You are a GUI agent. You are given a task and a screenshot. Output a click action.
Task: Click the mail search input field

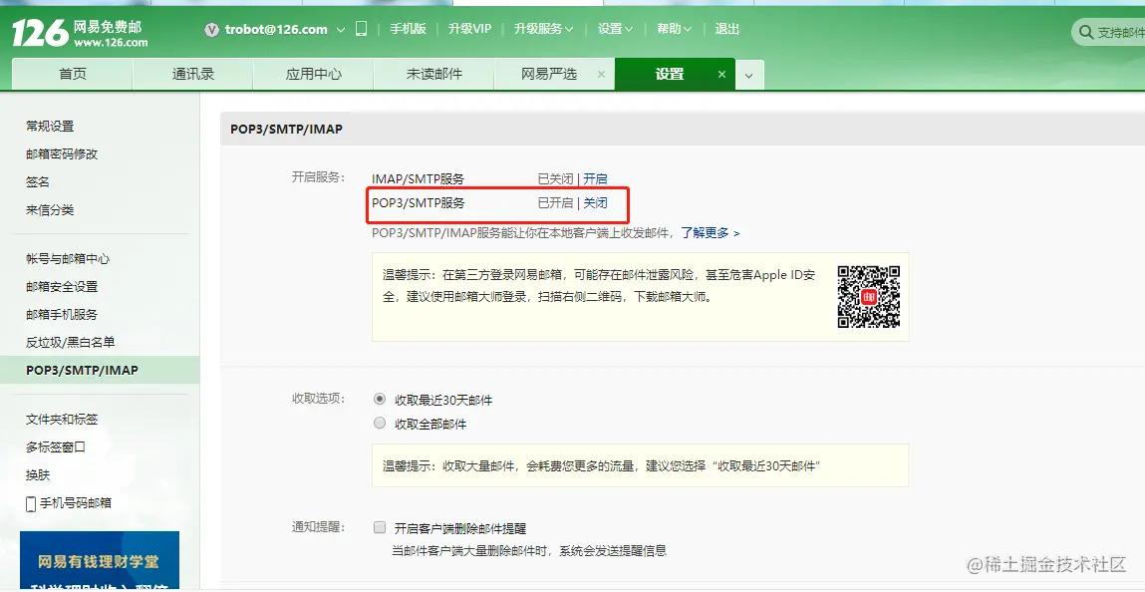point(1120,33)
